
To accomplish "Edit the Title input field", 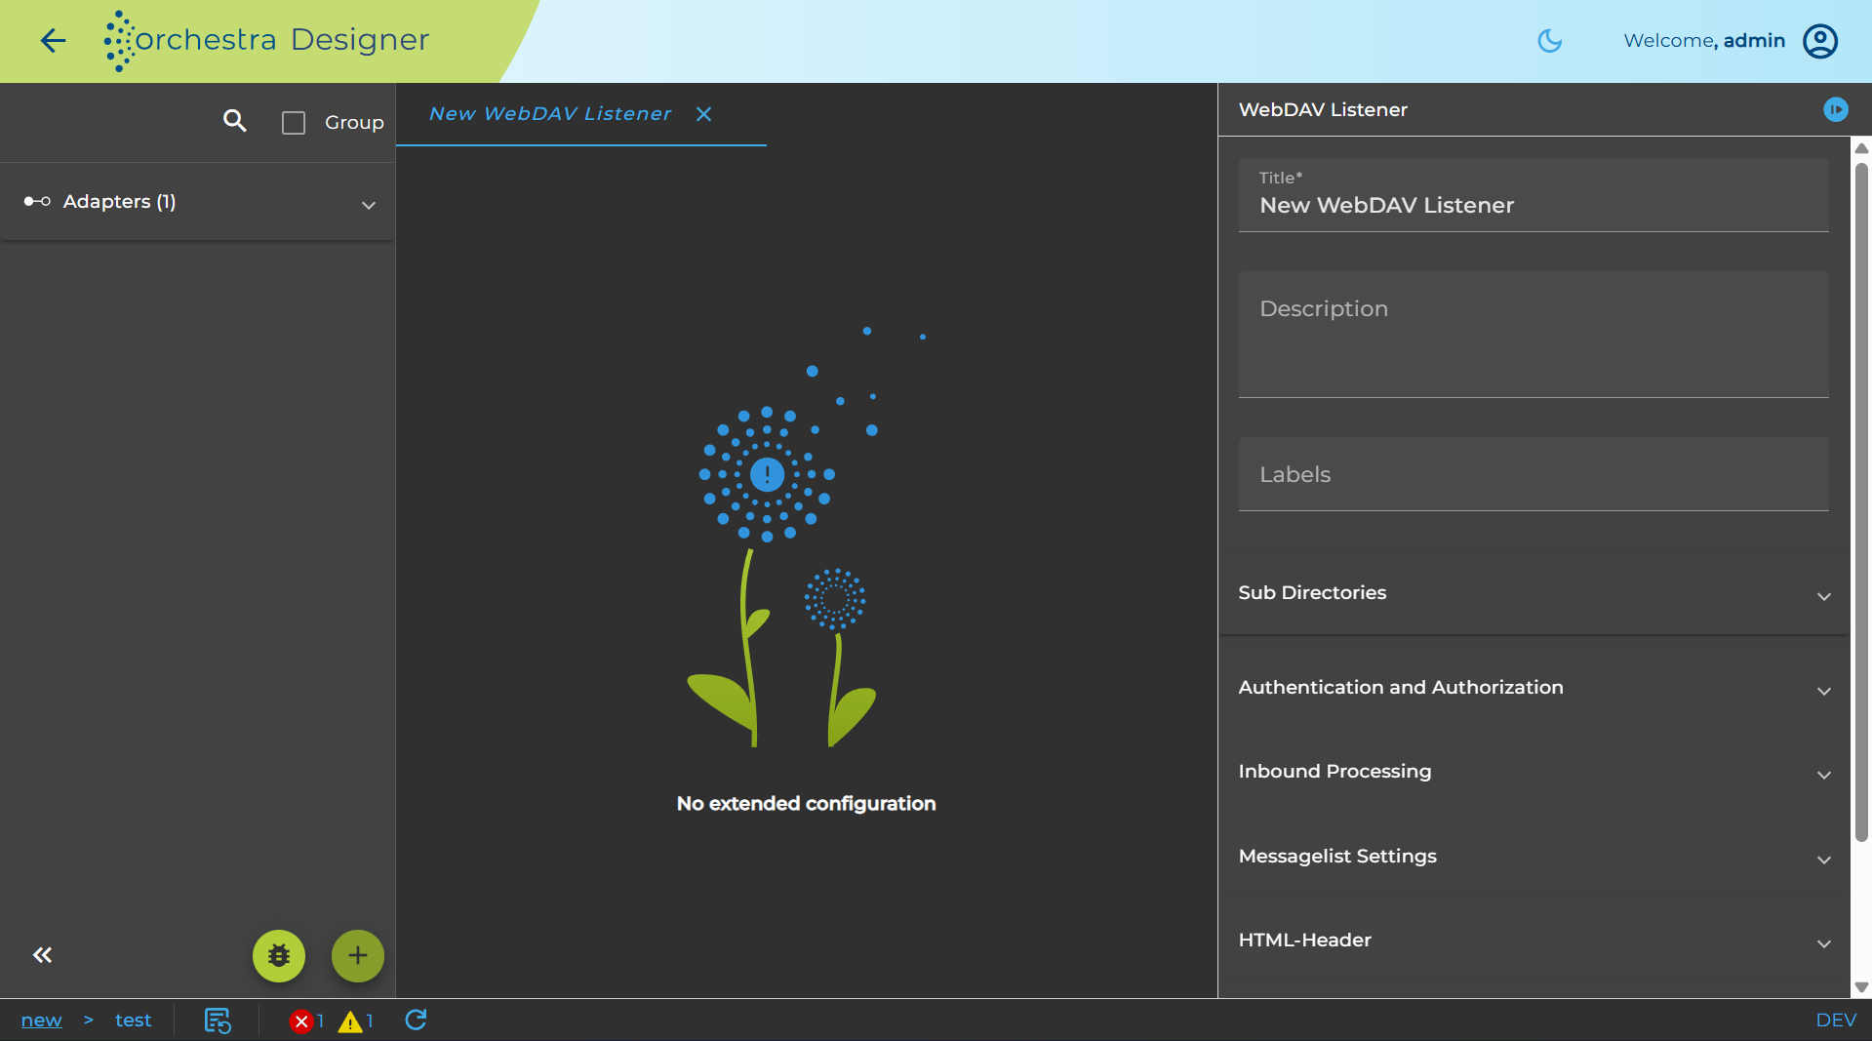I will coord(1533,195).
